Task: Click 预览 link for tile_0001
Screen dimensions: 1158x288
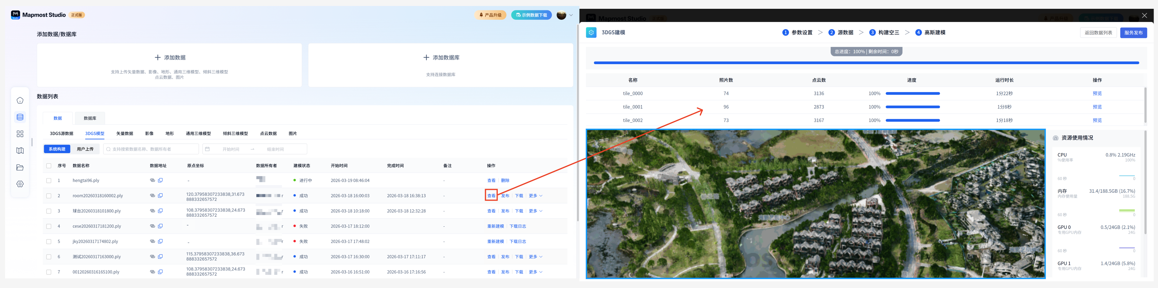Action: [1097, 107]
